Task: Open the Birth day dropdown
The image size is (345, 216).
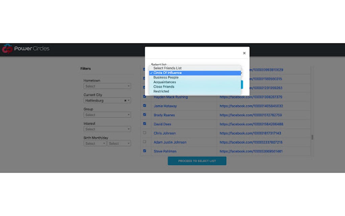Action: click(119, 143)
